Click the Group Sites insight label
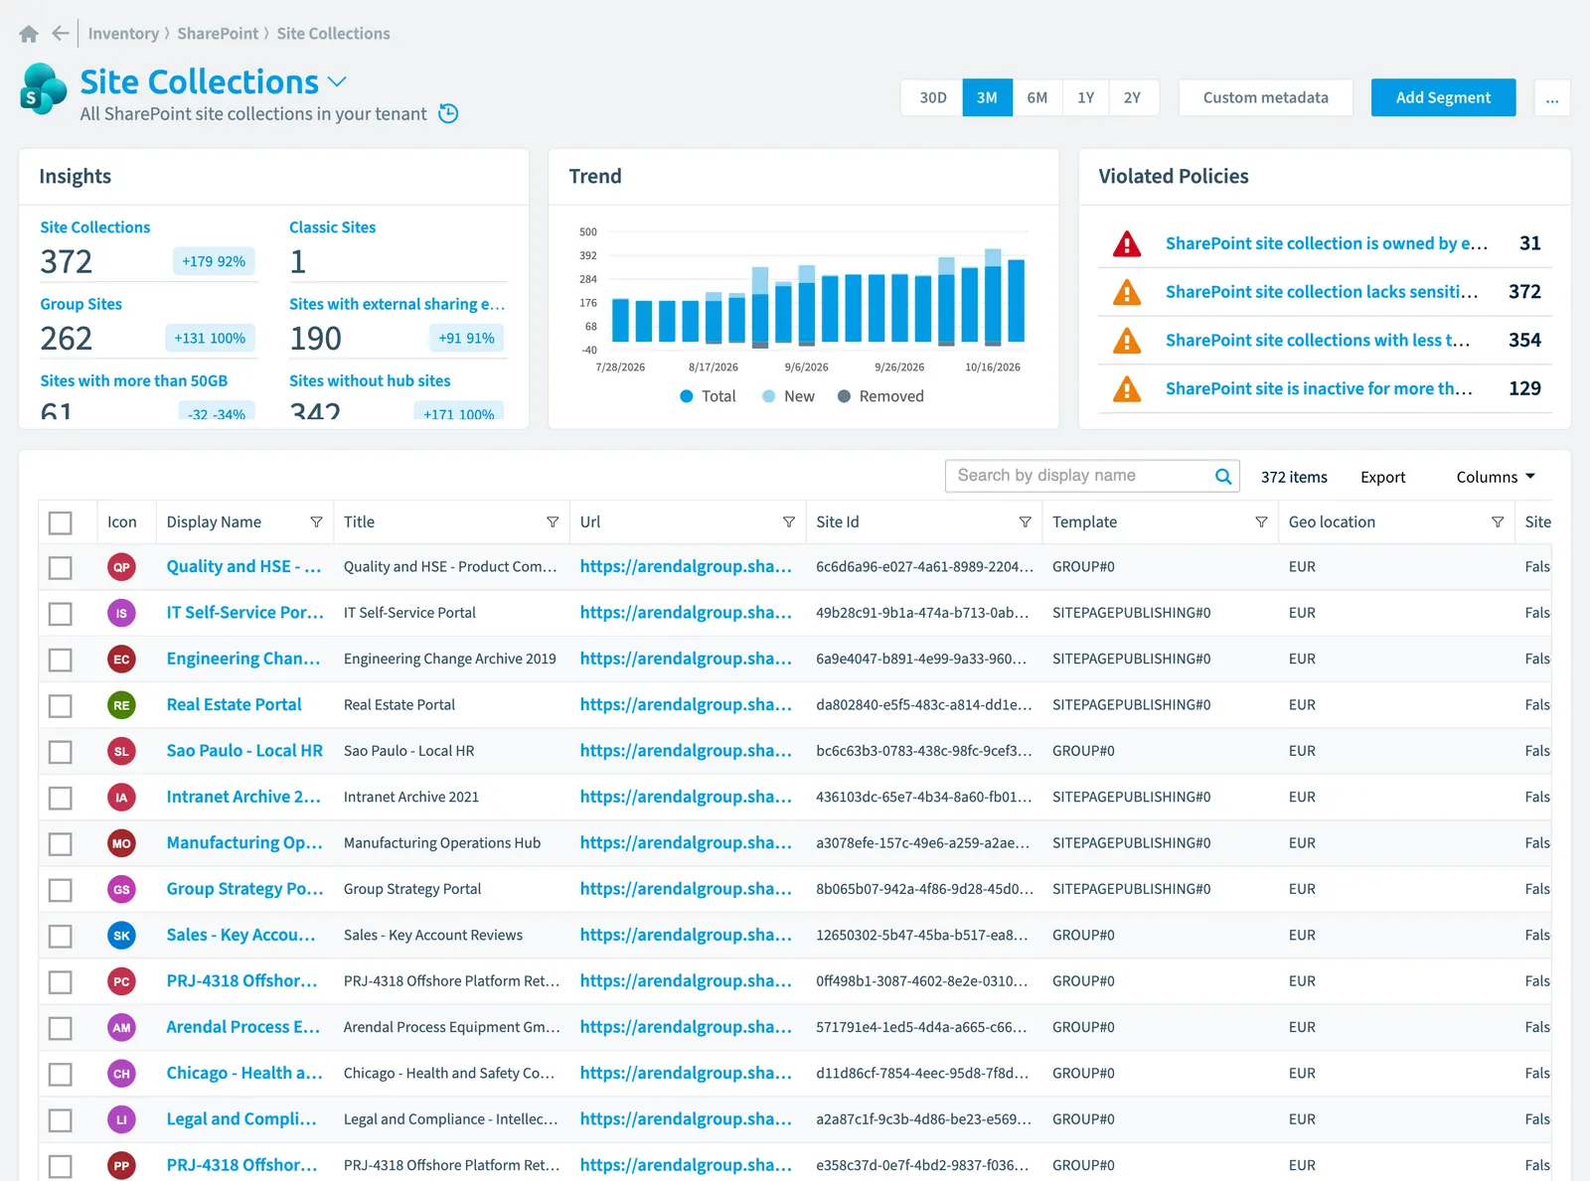1590x1181 pixels. (80, 304)
